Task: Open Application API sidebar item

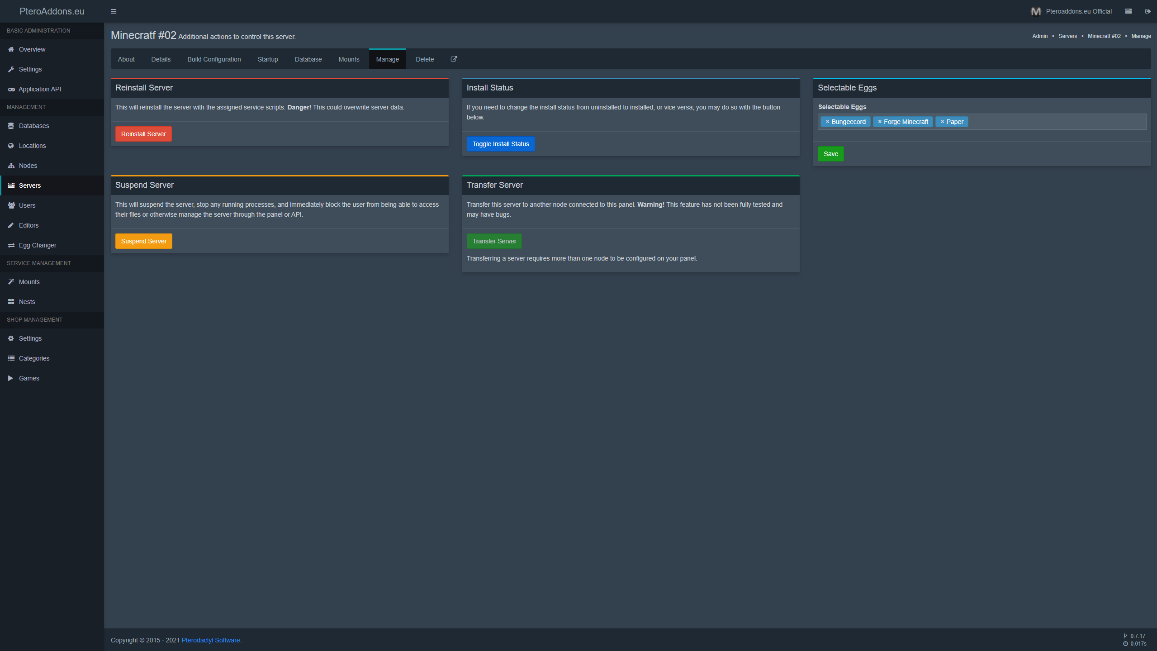Action: [39, 89]
